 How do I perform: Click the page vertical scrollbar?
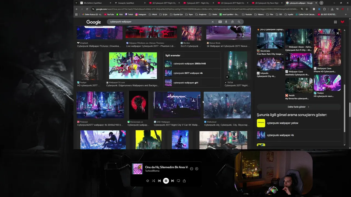[350, 109]
